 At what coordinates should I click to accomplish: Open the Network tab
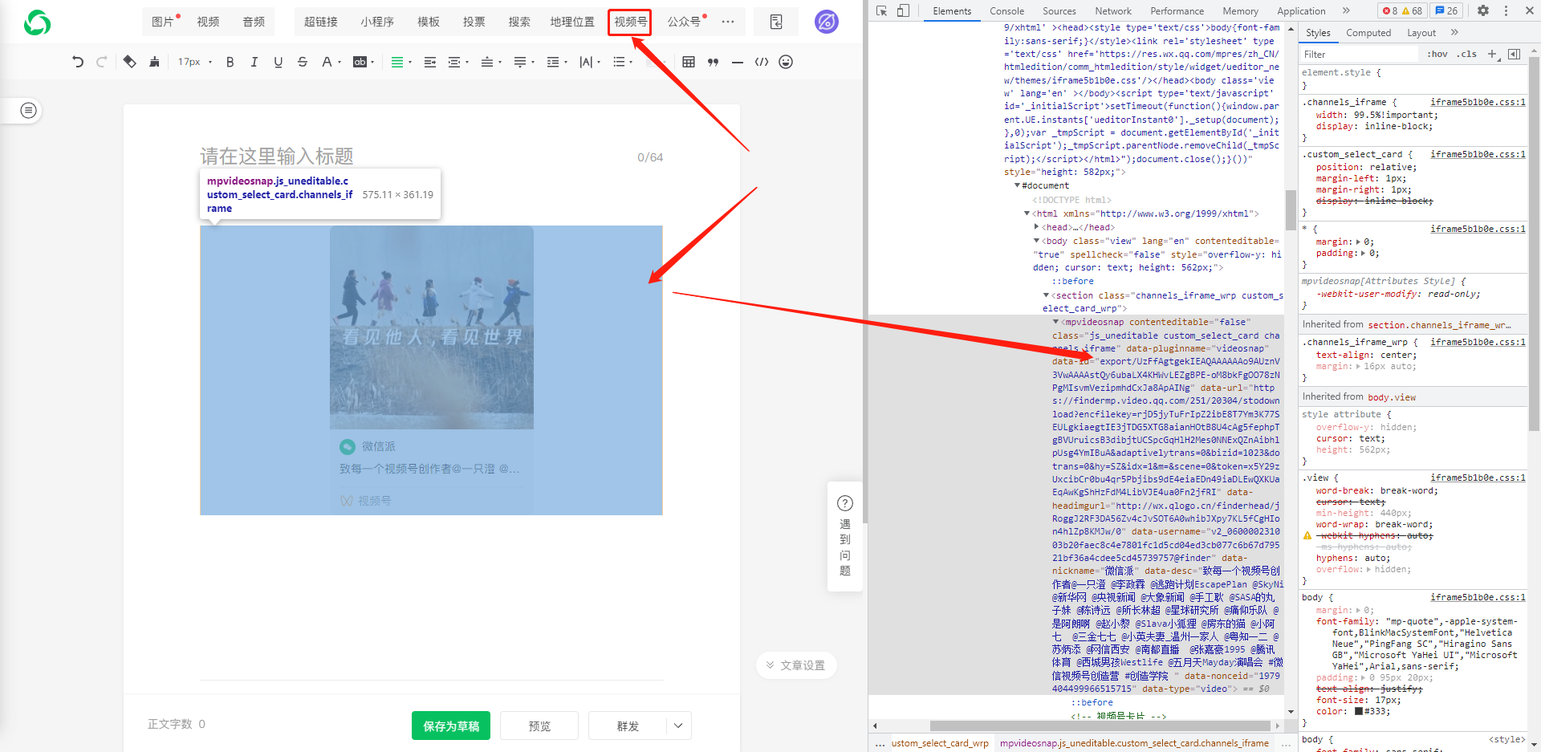pos(1113,10)
